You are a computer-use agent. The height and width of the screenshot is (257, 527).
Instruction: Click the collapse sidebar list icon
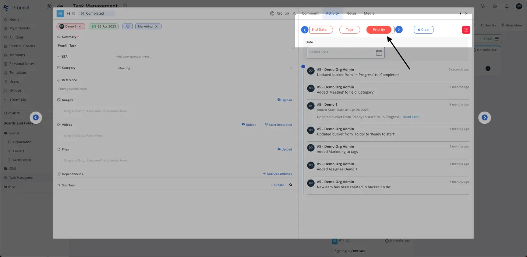pos(60,6)
